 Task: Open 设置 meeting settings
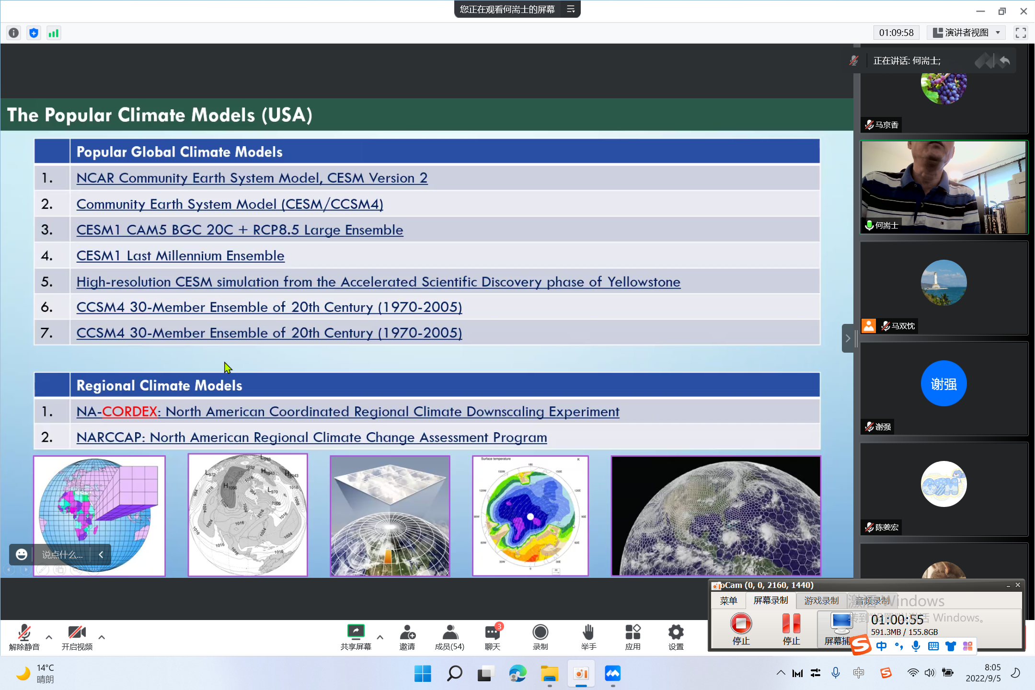(x=676, y=637)
